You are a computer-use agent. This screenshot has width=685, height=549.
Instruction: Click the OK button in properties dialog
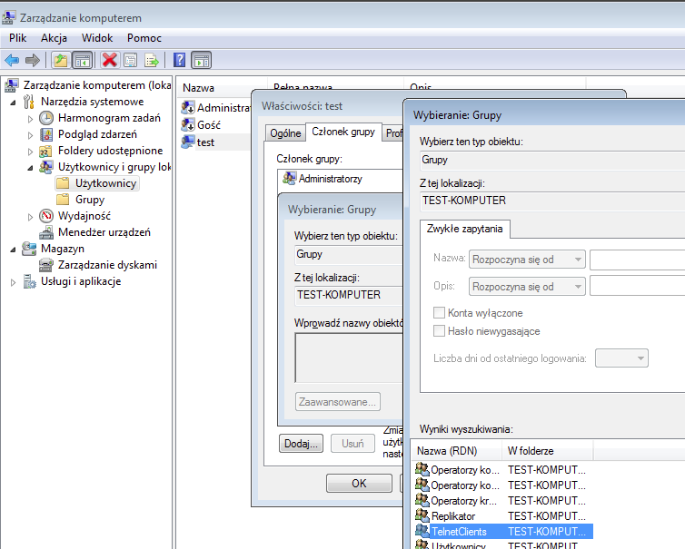359,483
